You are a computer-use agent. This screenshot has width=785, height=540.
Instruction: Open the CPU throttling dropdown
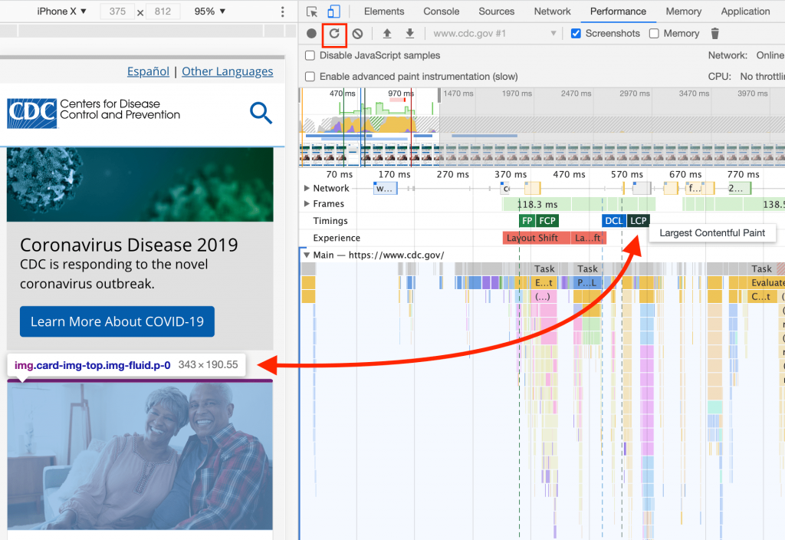click(x=762, y=77)
